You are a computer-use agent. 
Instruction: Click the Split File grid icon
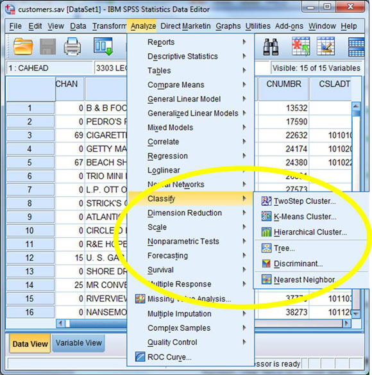pyautogui.click(x=356, y=47)
